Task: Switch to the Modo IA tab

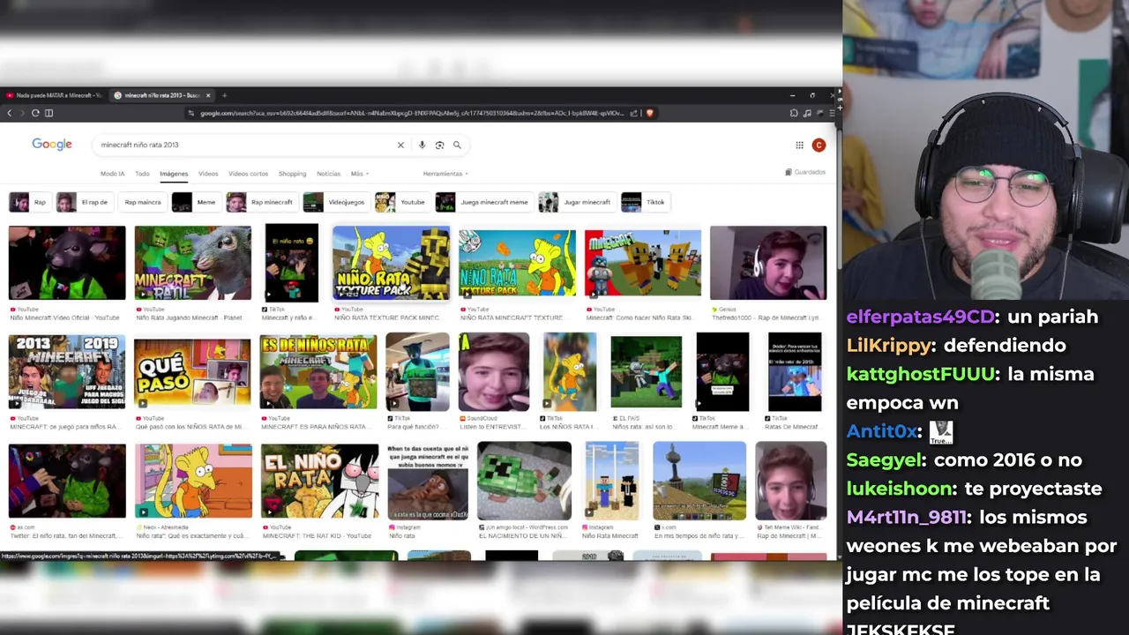Action: (x=112, y=174)
